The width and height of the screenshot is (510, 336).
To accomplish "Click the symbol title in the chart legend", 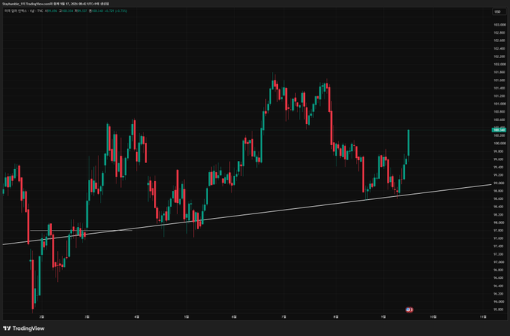I will tap(23, 11).
